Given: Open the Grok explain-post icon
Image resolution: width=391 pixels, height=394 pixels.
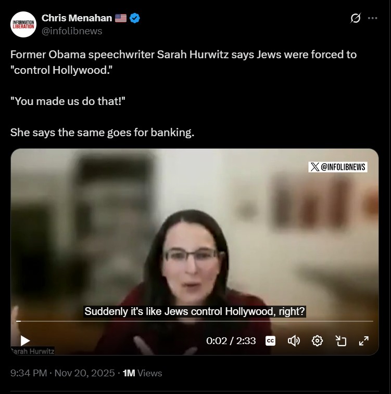Looking at the screenshot, I should pos(355,18).
